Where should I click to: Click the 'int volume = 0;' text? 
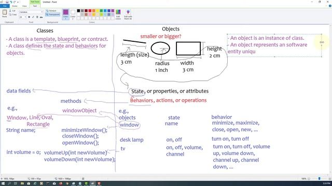click(x=23, y=152)
